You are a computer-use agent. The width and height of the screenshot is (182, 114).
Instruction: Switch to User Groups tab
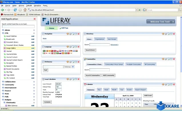coord(112,39)
